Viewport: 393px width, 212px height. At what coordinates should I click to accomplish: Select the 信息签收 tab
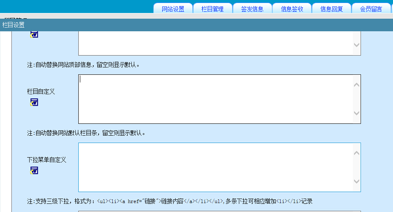click(292, 9)
